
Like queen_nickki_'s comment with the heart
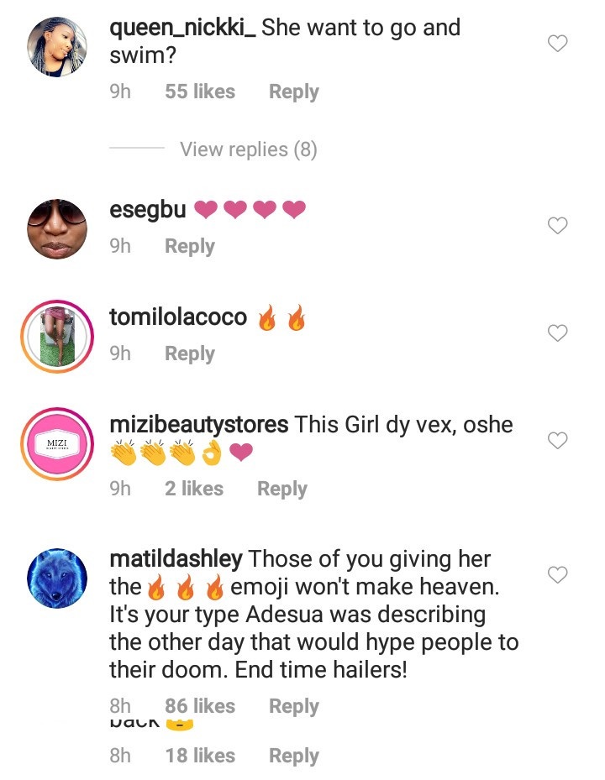point(558,44)
